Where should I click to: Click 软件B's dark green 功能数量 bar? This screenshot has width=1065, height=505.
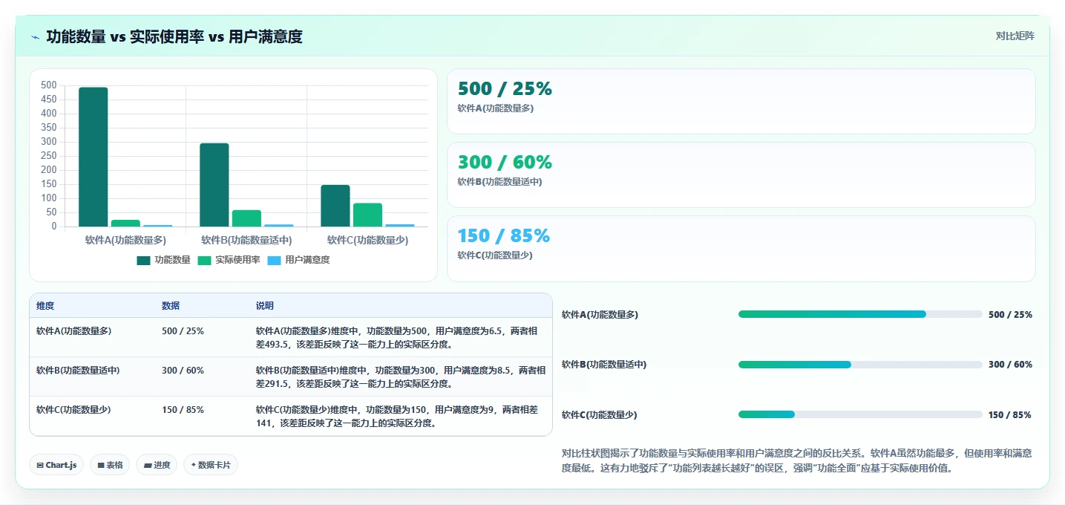pyautogui.click(x=214, y=185)
